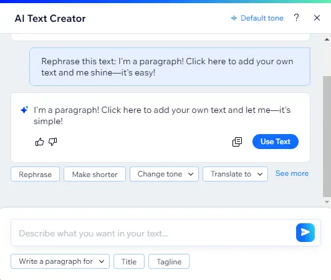This screenshot has height=280, width=331.
Task: Click the Use Text button
Action: 276,142
